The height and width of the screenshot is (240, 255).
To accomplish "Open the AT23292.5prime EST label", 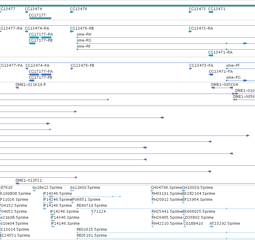I will point(225,224).
